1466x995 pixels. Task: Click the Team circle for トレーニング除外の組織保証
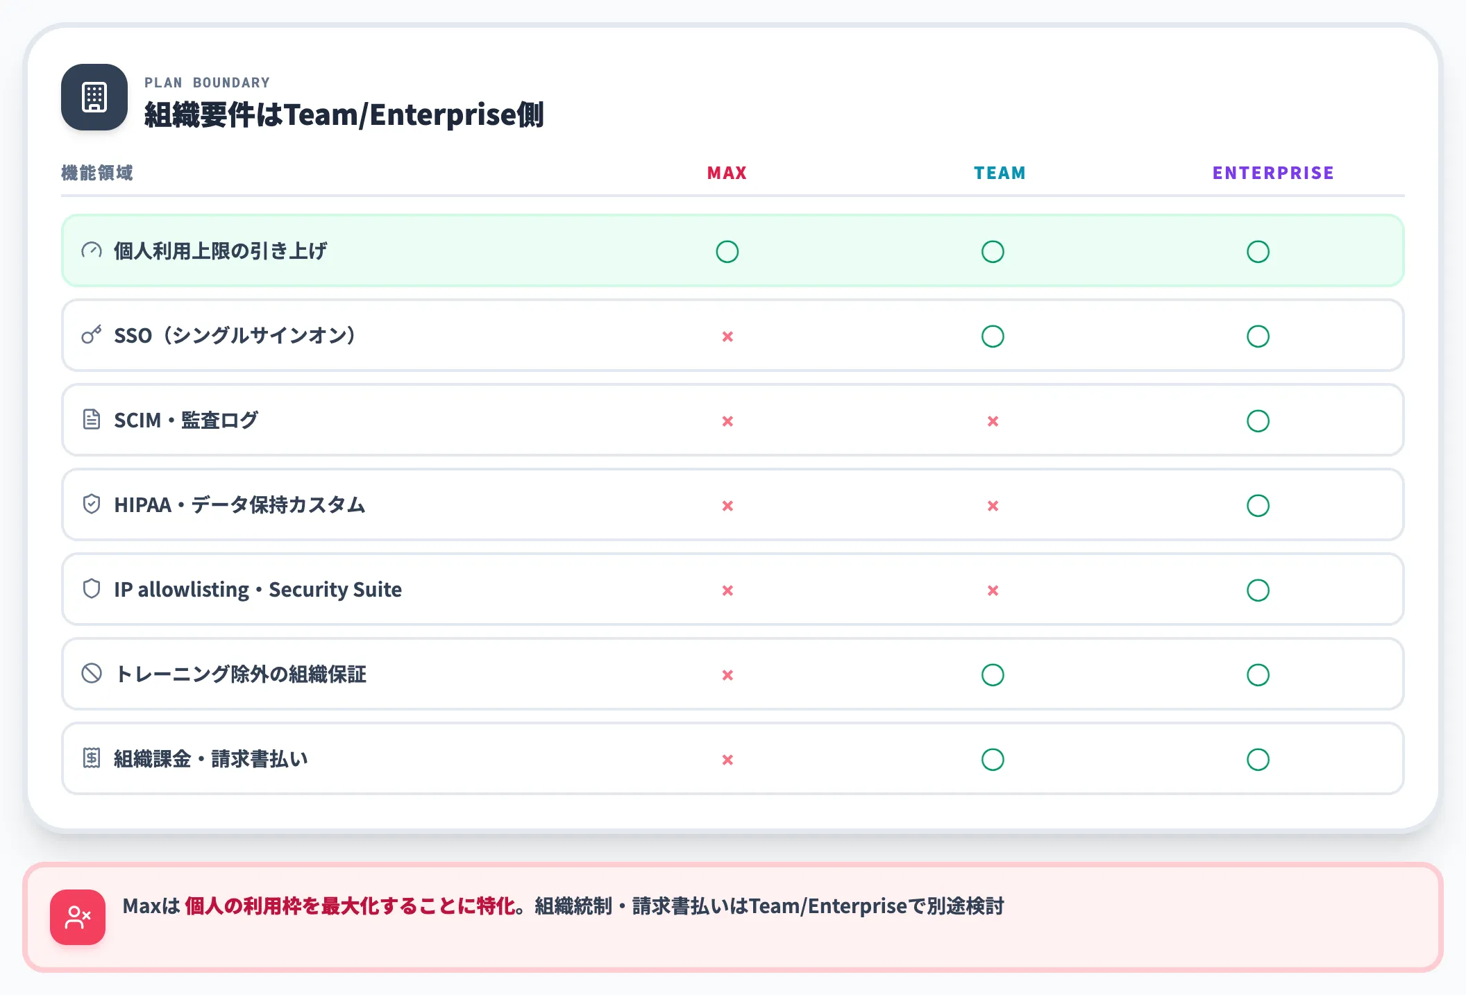pyautogui.click(x=993, y=675)
